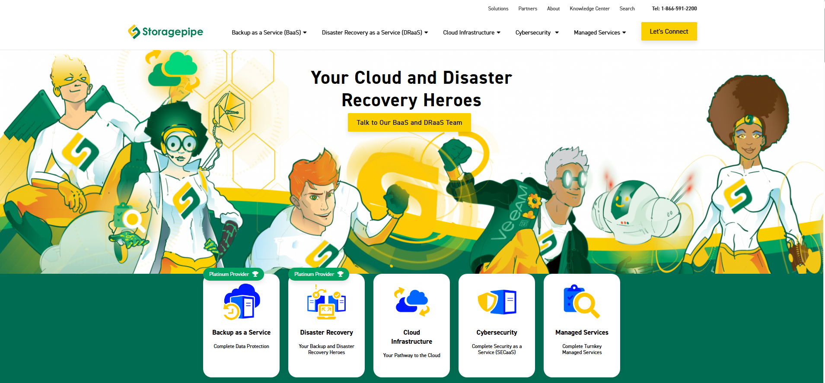Open the Knowledge Center link
825x383 pixels.
pos(589,9)
